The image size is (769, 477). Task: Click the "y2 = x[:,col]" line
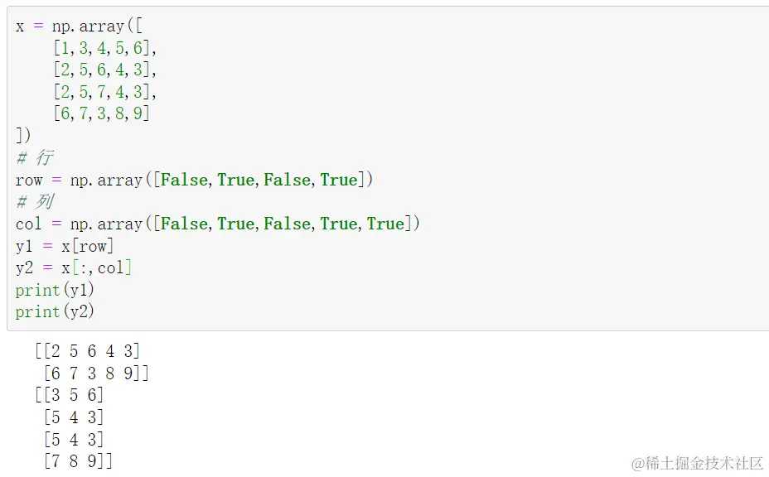(x=74, y=267)
